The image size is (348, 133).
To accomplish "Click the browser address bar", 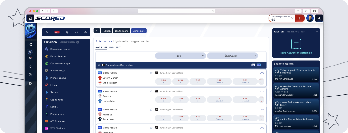I will coord(176,11).
